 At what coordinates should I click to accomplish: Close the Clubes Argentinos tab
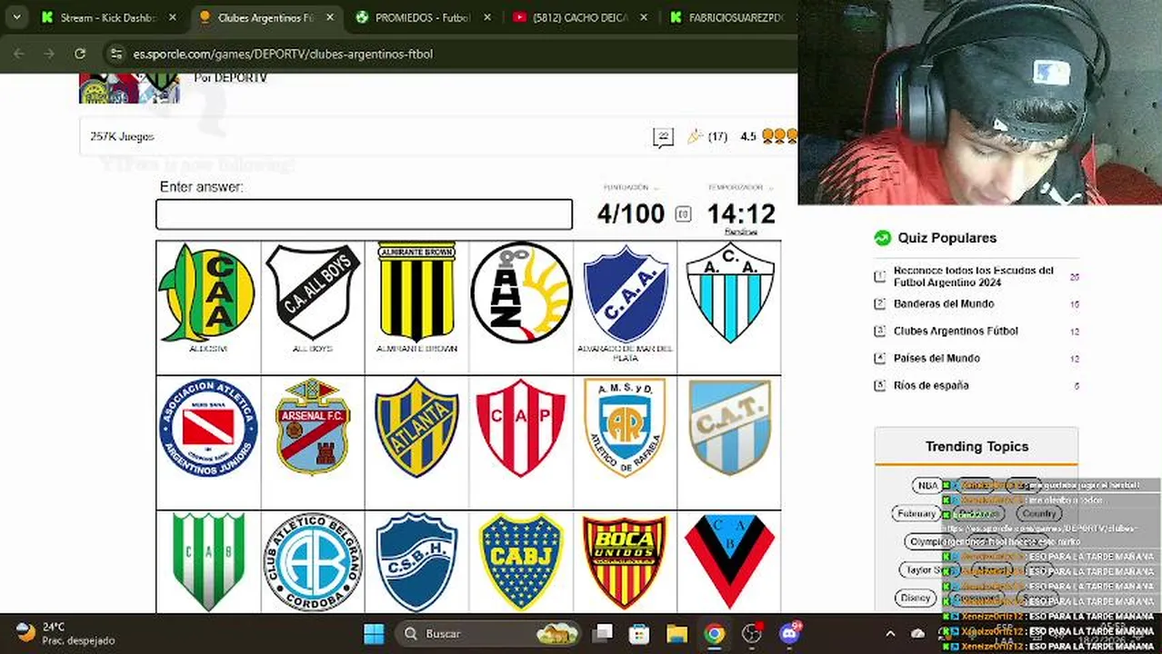click(329, 17)
